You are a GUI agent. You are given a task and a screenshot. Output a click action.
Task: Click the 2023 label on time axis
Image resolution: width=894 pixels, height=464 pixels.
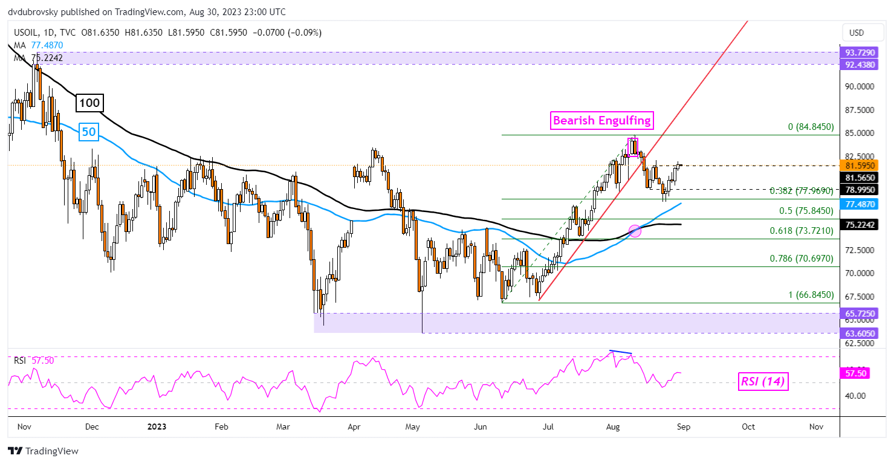156,427
